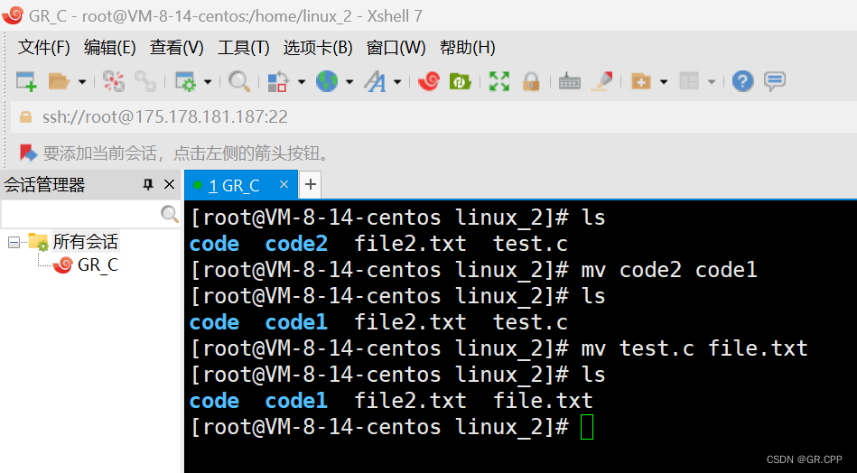
Task: Click the 'mv code2 code1' command line
Action: pyautogui.click(x=669, y=270)
